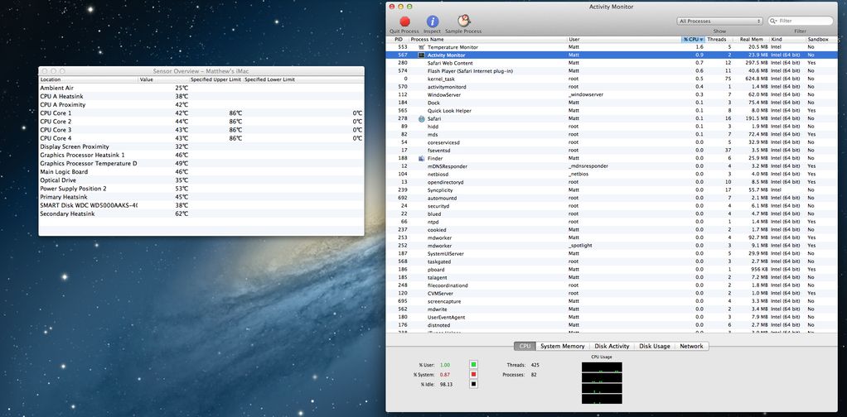Sort processes by Real Mem column

751,39
